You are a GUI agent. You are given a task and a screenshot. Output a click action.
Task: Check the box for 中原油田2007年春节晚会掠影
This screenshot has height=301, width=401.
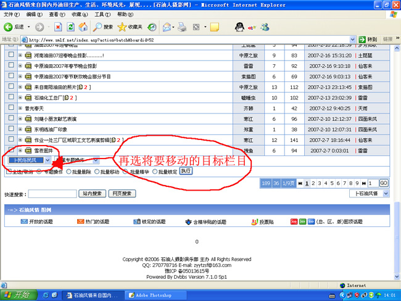11,65
